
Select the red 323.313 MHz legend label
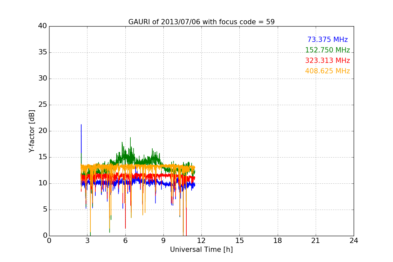(x=327, y=61)
